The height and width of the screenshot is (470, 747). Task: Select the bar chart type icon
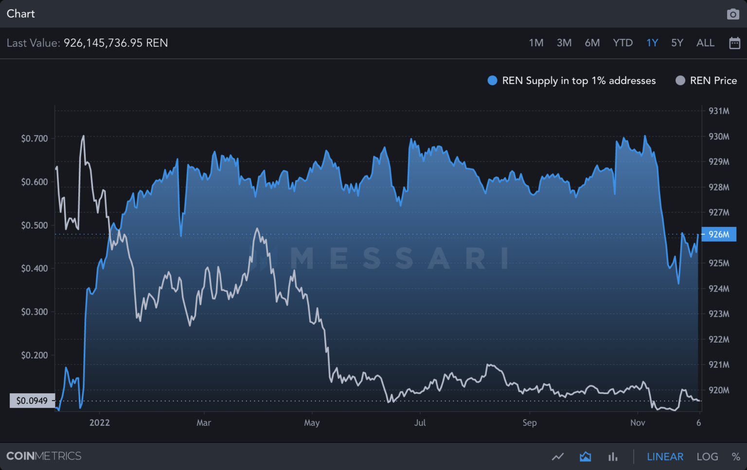click(613, 456)
